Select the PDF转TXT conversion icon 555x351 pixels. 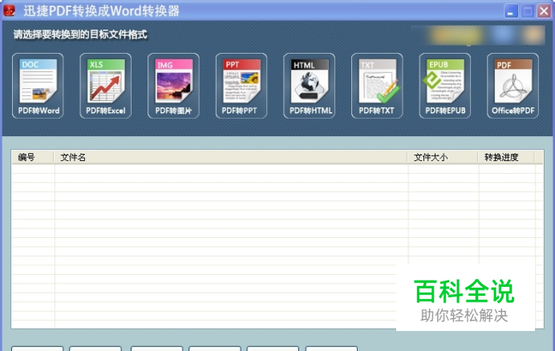coord(377,86)
